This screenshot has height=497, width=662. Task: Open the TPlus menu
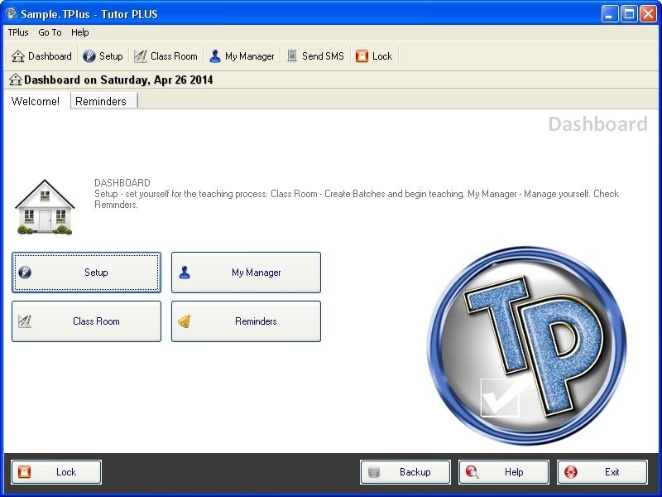pos(18,32)
